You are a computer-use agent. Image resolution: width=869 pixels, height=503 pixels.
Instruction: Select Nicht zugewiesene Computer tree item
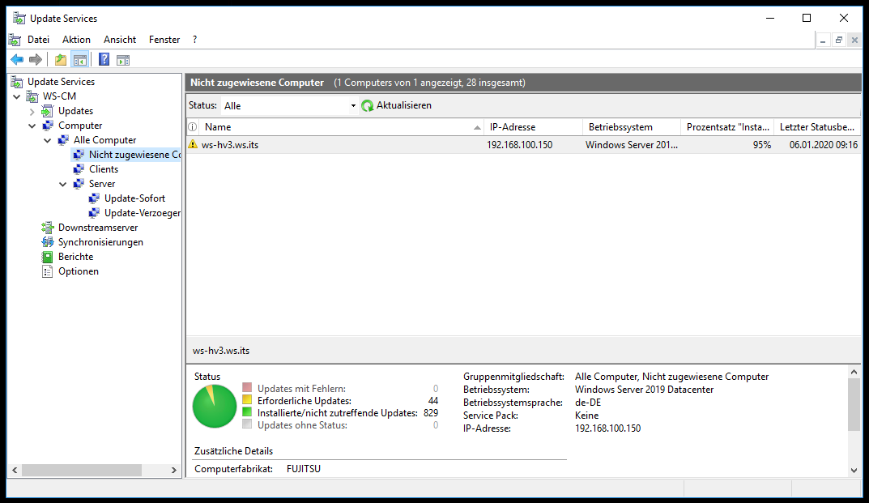point(134,155)
